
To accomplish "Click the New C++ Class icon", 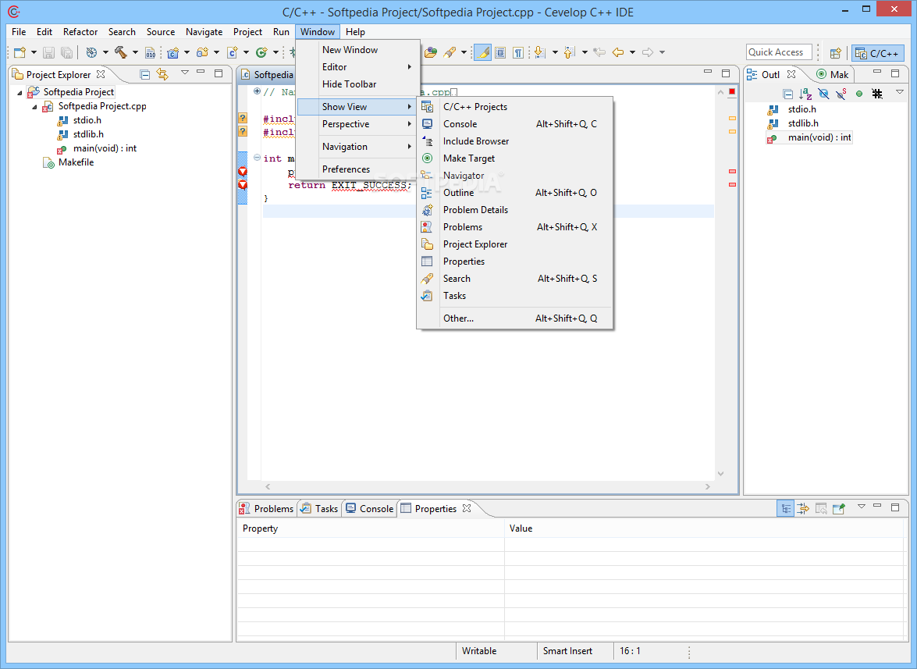I will point(261,52).
